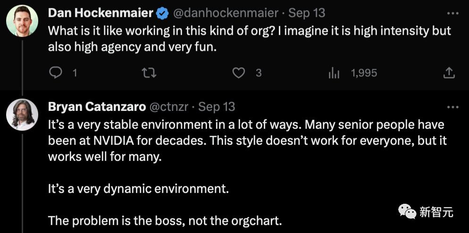The width and height of the screenshot is (469, 233).
Task: Like Dan Hockenmaier's tweet
Action: click(239, 73)
